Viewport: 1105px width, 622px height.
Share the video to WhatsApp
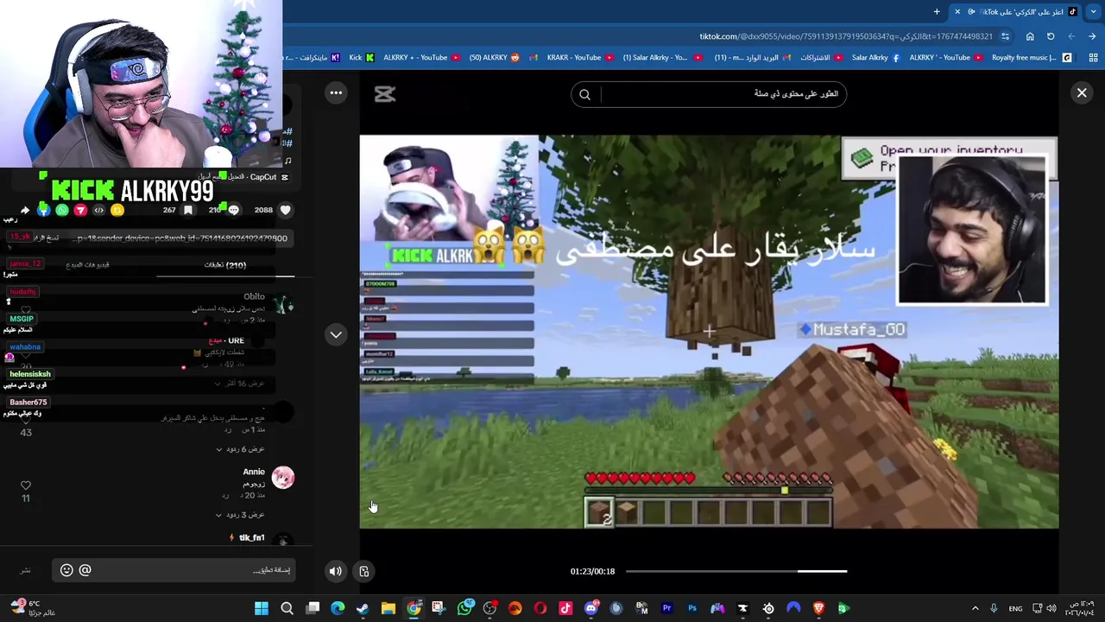pos(62,210)
